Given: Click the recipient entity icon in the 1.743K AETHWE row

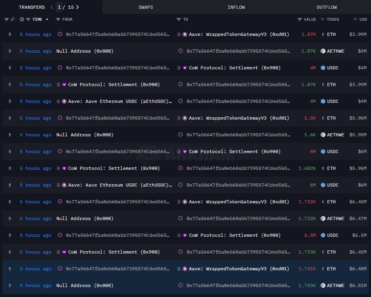Looking at the screenshot, I should (x=181, y=285).
